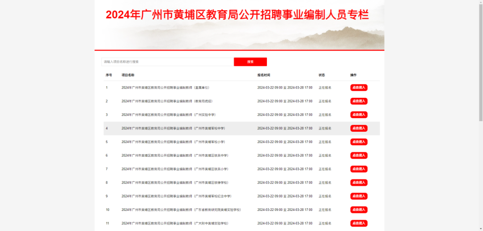Click the 序号 column header
Image resolution: width=483 pixels, height=231 pixels.
click(109, 75)
